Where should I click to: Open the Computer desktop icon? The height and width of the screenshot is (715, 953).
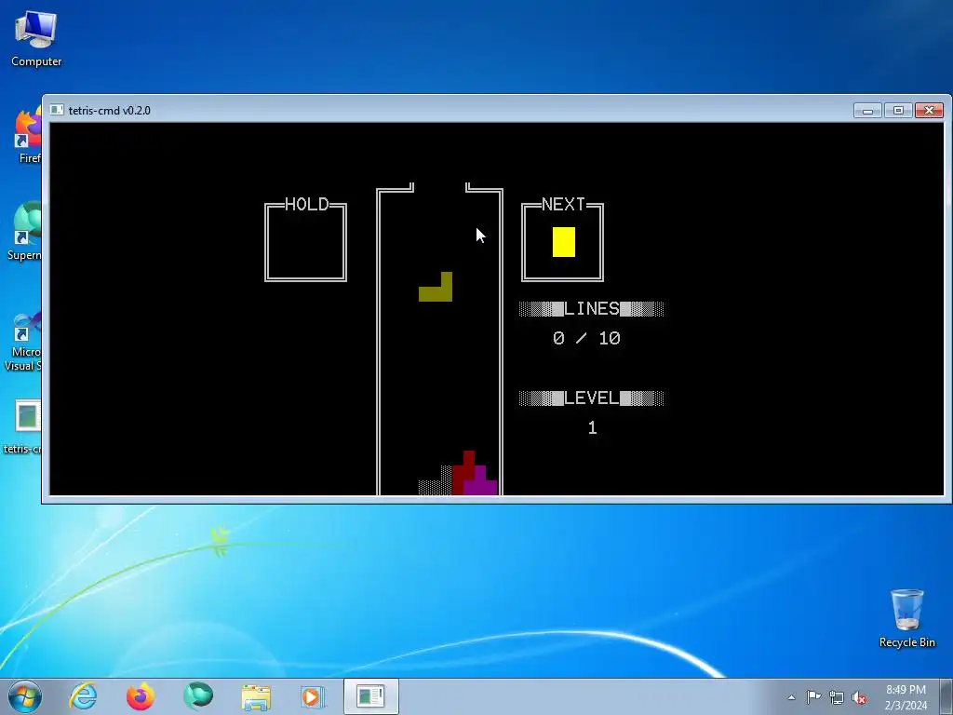click(x=36, y=38)
